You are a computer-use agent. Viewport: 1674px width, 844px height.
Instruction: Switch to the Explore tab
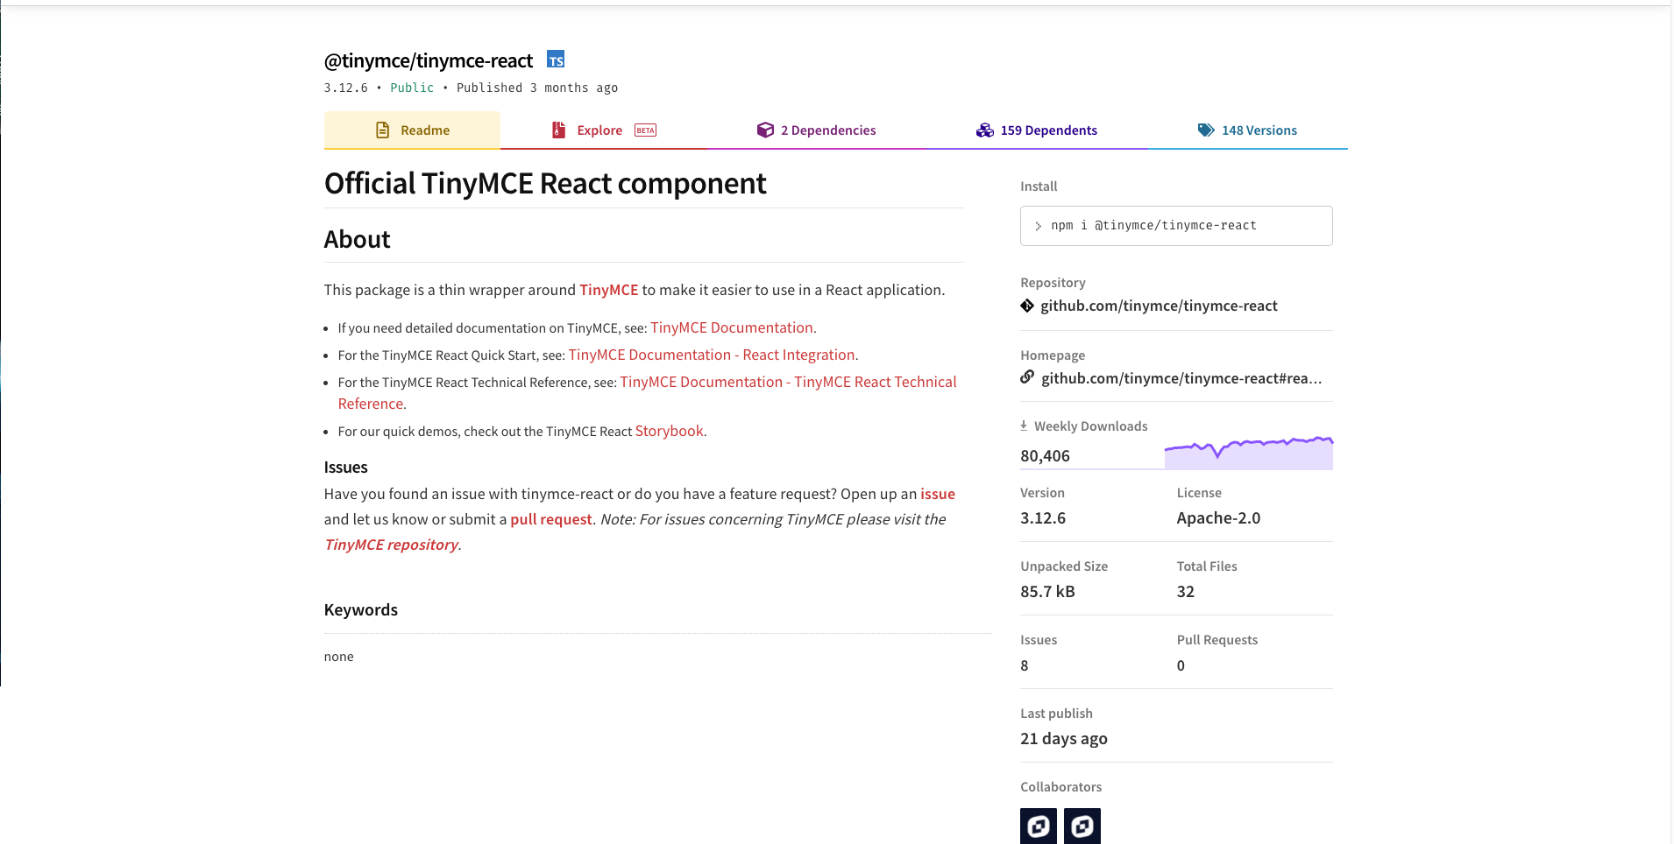tap(604, 130)
